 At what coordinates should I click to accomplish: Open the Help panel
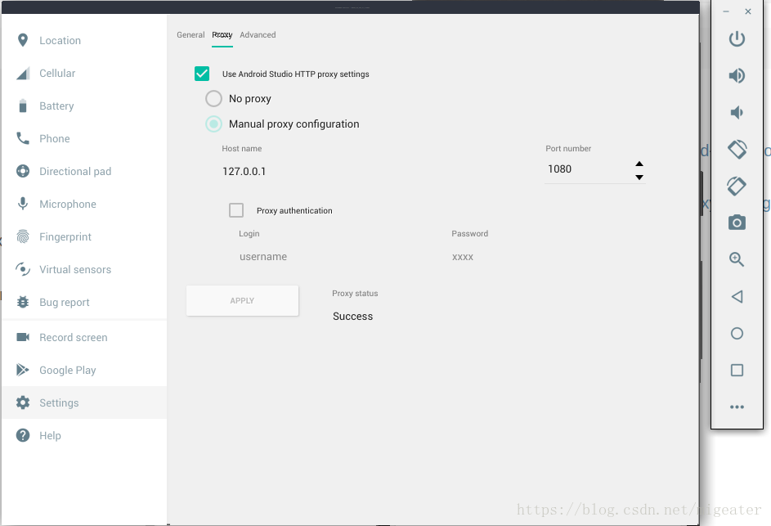pos(84,435)
